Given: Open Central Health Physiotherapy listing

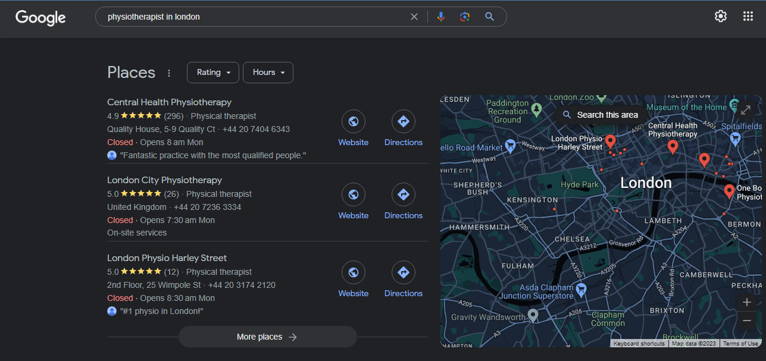Looking at the screenshot, I should coord(169,102).
